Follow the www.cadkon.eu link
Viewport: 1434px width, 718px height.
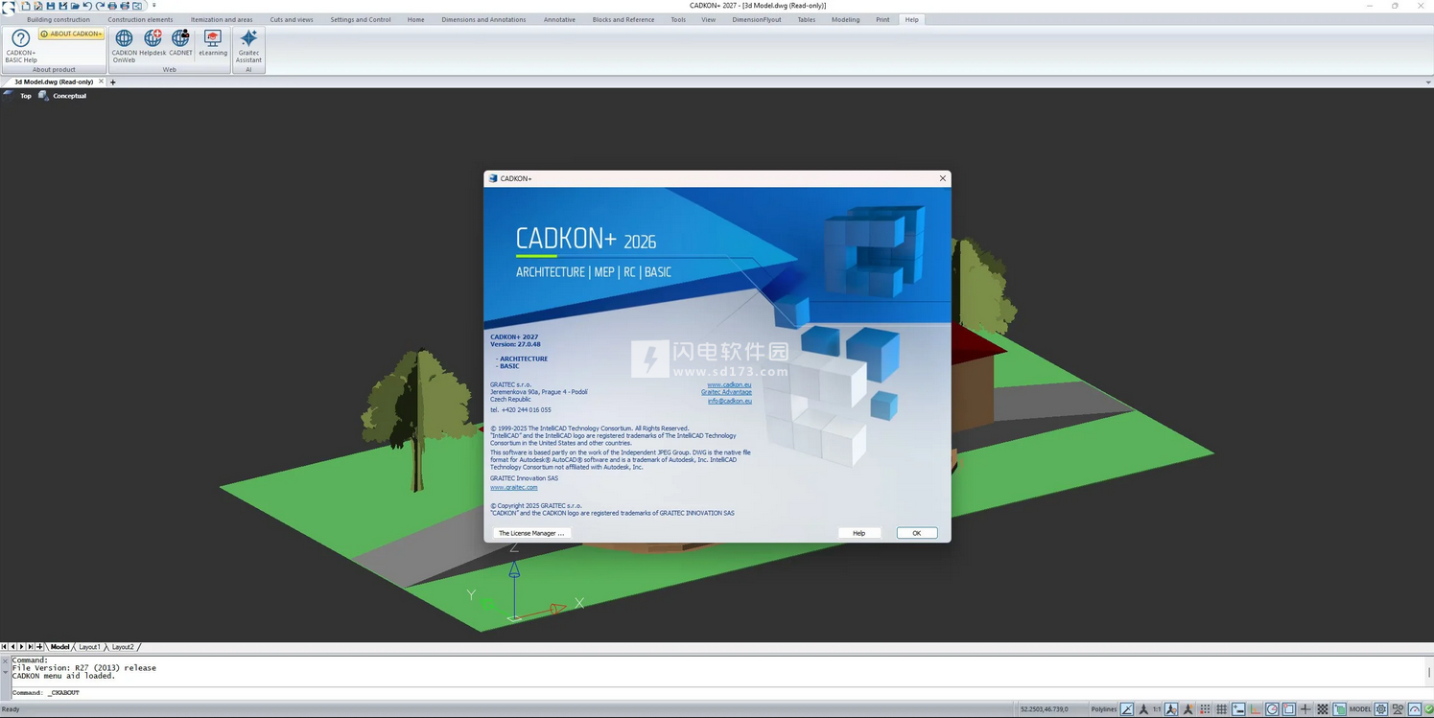[x=729, y=384]
